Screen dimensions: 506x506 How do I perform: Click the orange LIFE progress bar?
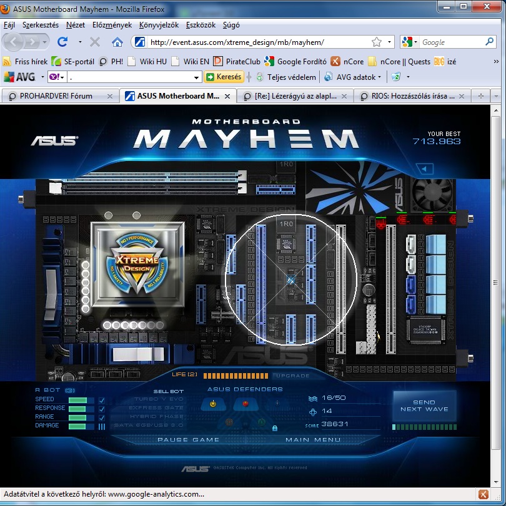coord(236,376)
